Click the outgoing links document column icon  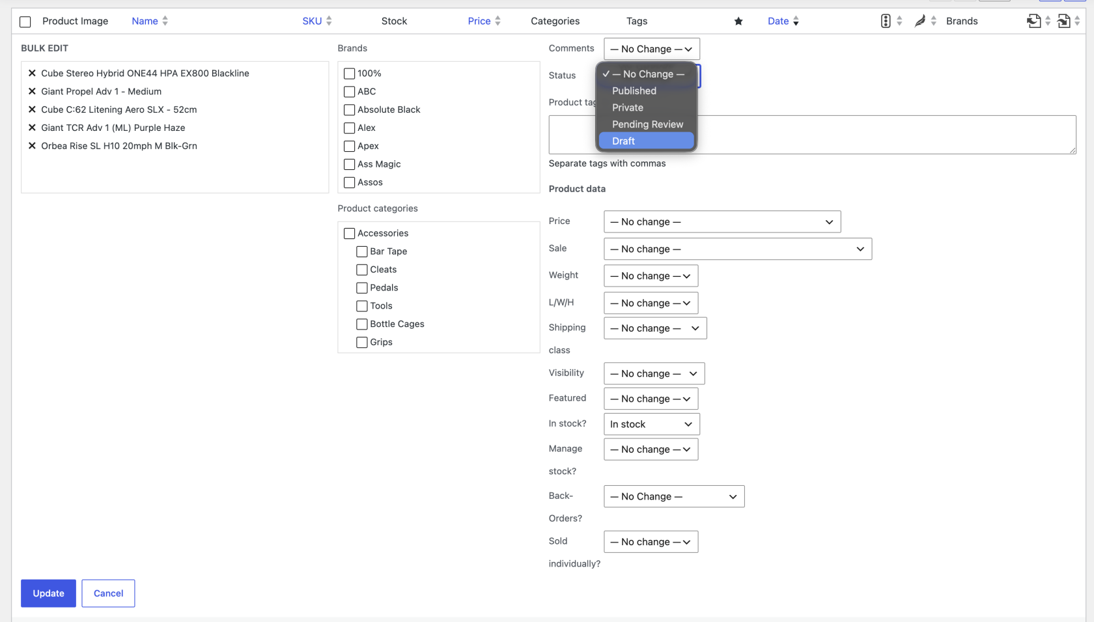pos(1033,21)
